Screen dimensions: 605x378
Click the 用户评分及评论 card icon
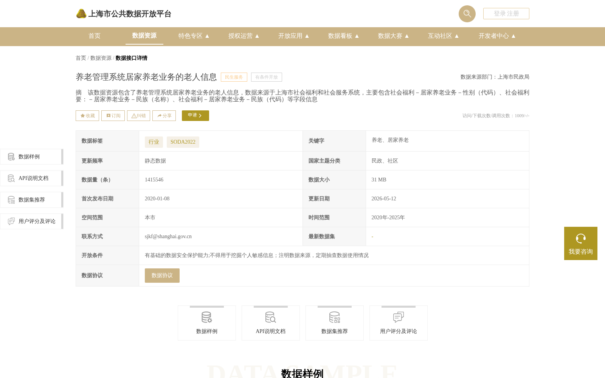pyautogui.click(x=399, y=317)
